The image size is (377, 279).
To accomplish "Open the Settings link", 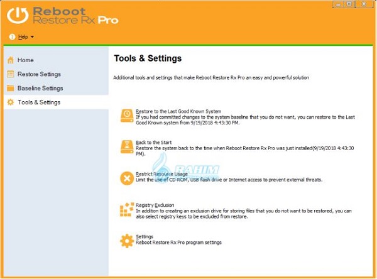I will (x=145, y=237).
